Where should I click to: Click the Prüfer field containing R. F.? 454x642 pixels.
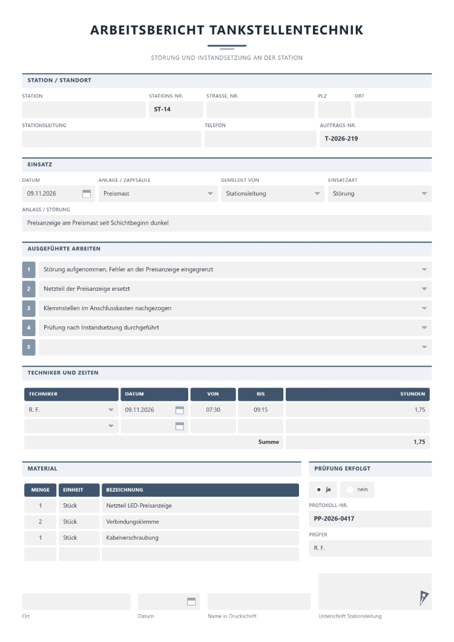coord(370,548)
